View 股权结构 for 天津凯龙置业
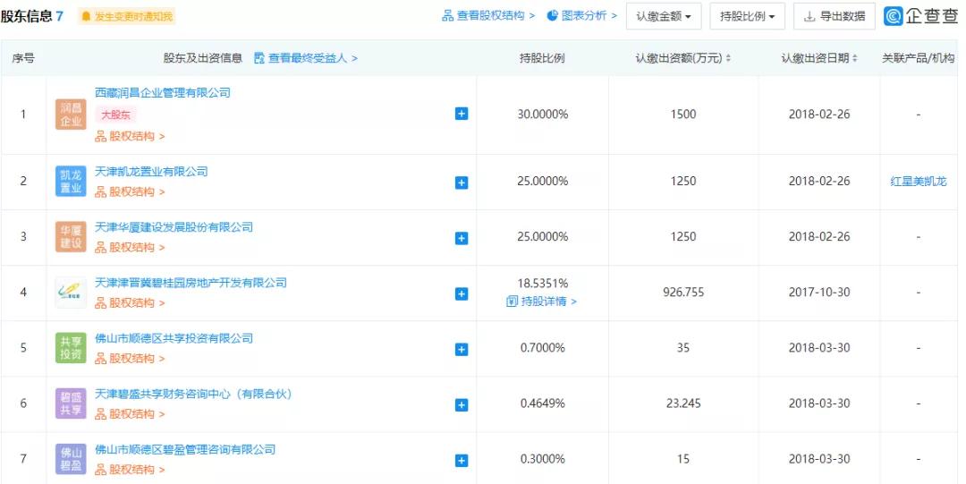The height and width of the screenshot is (484, 966). point(130,191)
